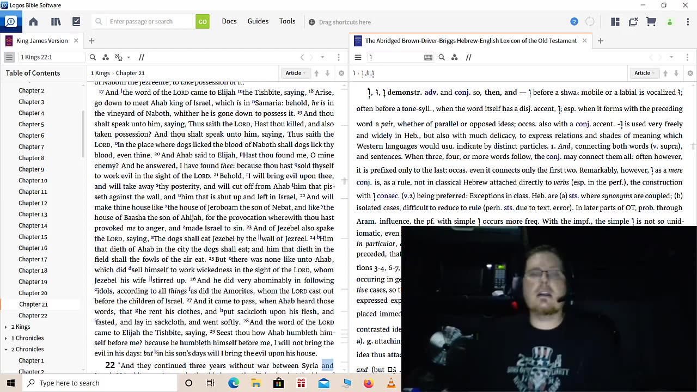This screenshot has height=392, width=697.
Task: Open the user account icon
Action: pyautogui.click(x=670, y=22)
